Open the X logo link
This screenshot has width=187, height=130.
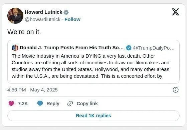pyautogui.click(x=175, y=12)
